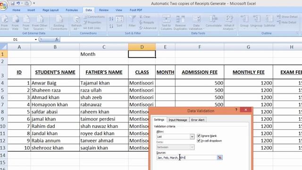Click the Ungroup outline button

pos(256,22)
